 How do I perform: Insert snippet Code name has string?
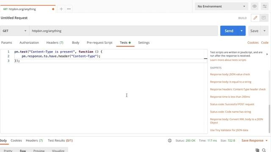pos(230,112)
